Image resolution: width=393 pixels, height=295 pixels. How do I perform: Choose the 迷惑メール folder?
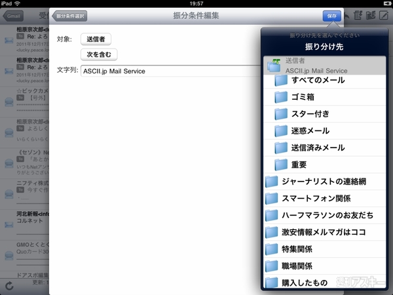[325, 130]
